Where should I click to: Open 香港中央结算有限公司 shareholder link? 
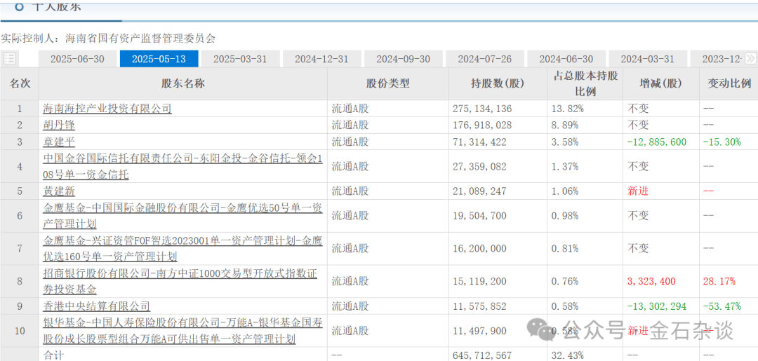pyautogui.click(x=97, y=306)
